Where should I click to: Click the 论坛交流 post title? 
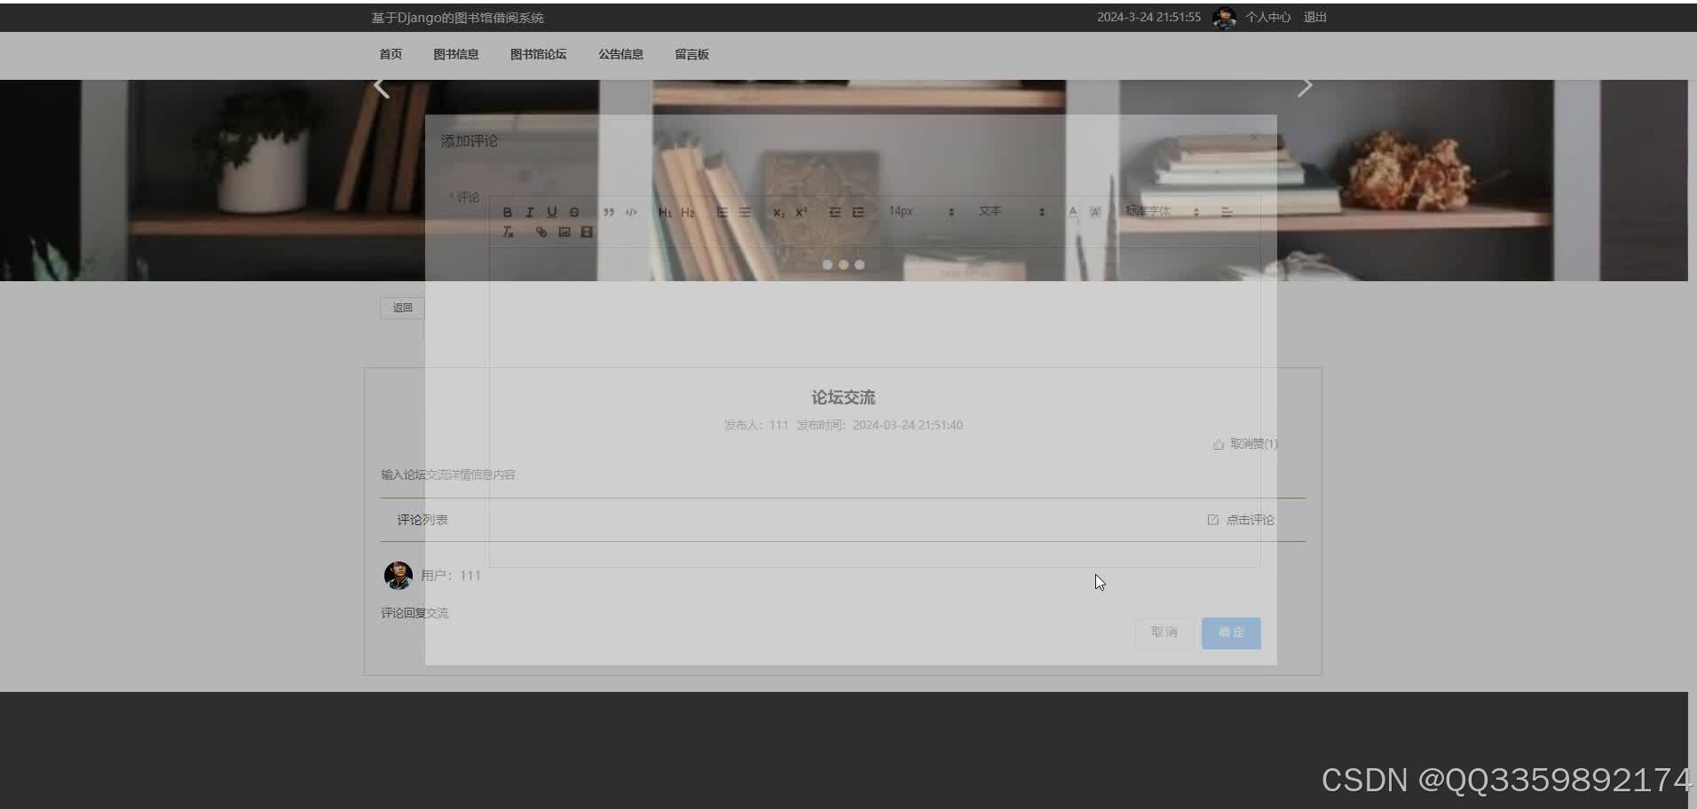843,397
